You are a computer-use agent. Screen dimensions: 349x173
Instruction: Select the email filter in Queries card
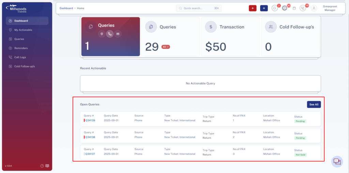[x=118, y=34]
